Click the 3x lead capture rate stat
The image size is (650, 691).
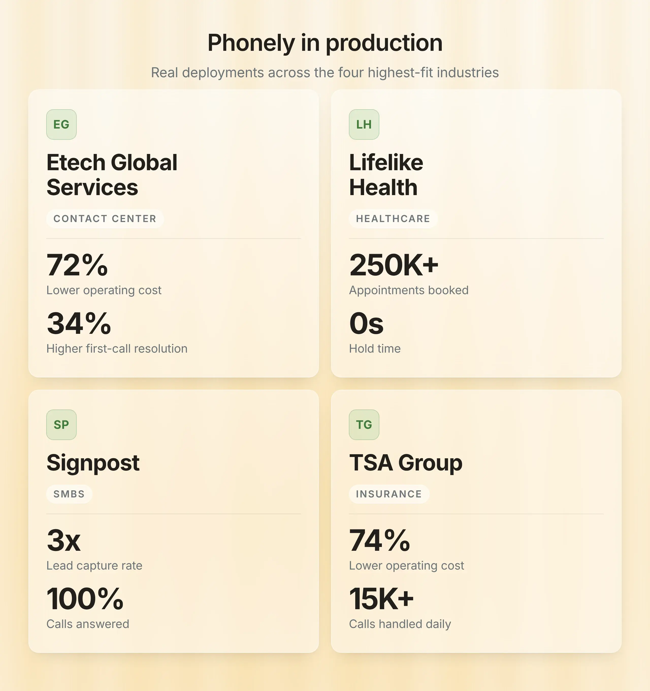[x=63, y=541]
